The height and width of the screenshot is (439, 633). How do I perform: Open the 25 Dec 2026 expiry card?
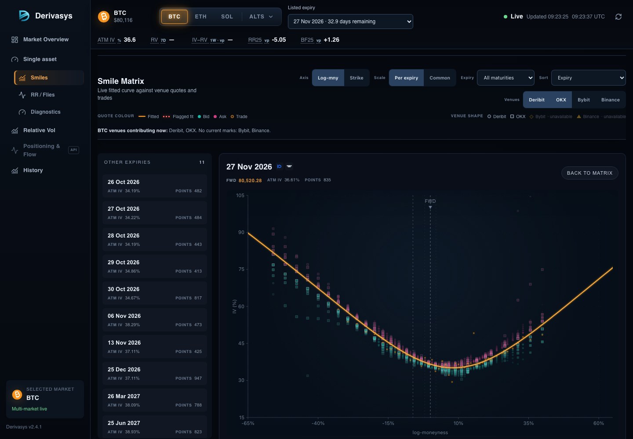tap(155, 374)
